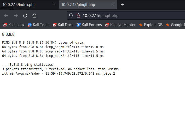This screenshot has width=185, height=120.
Task: Close the 10.0.2.15/pingit.php tab
Action: [113, 5]
